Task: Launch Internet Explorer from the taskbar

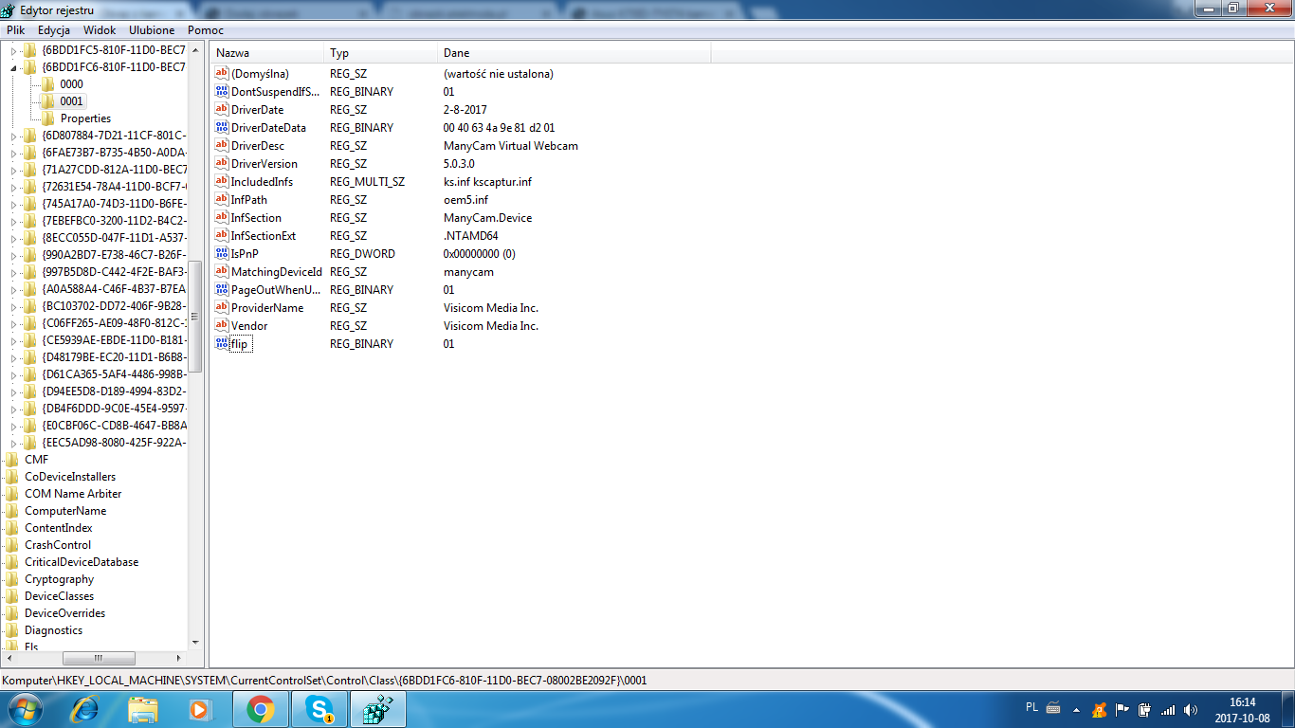Action: pyautogui.click(x=86, y=709)
